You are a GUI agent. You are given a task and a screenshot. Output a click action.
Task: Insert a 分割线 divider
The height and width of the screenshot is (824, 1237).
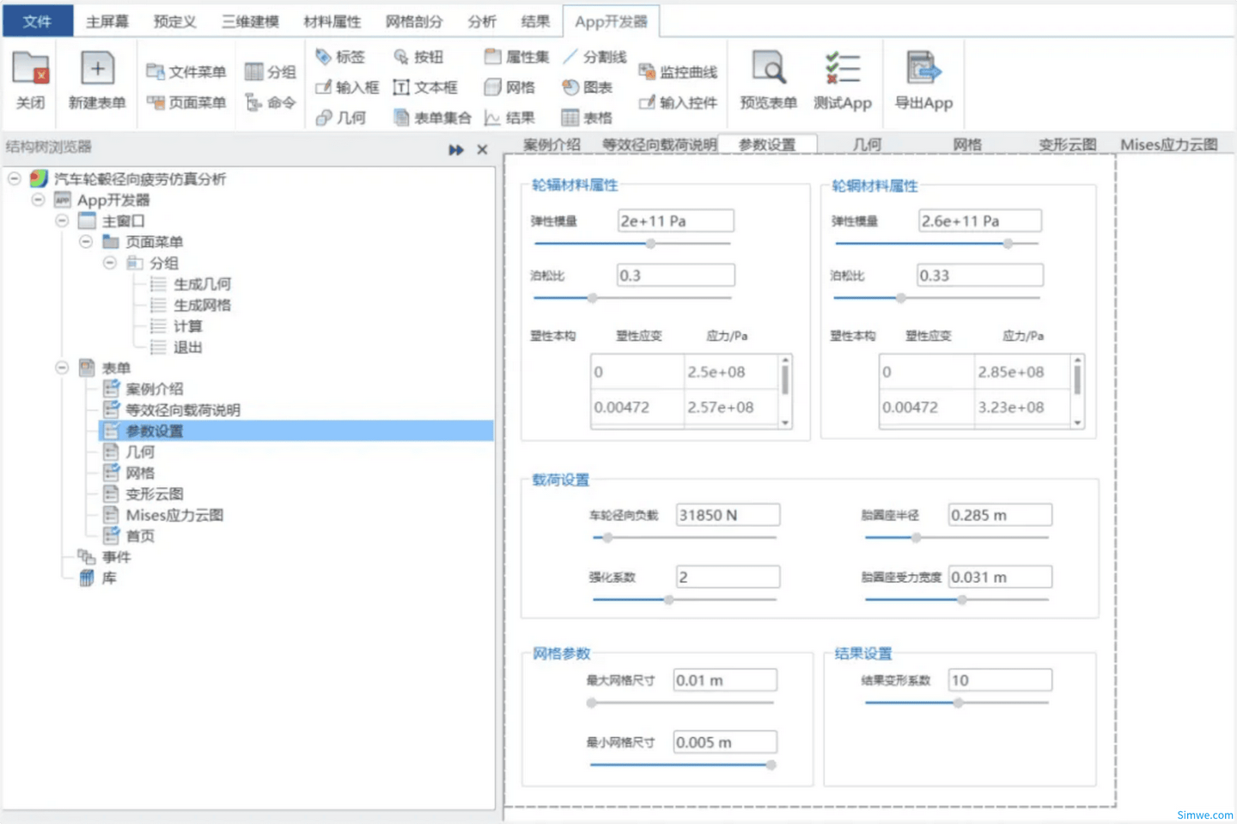(594, 56)
